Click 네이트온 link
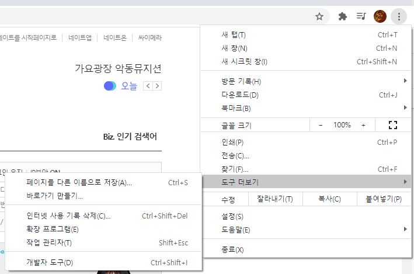414x274 pixels. [115, 38]
